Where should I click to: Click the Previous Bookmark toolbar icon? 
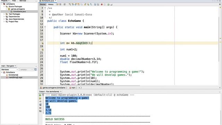coord(85,5)
